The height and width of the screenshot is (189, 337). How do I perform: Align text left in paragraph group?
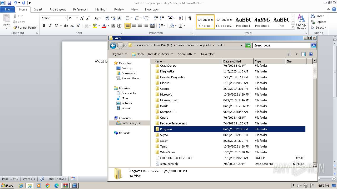coord(127,26)
